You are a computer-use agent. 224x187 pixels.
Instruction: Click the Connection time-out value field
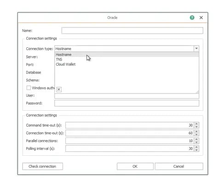(x=130, y=133)
